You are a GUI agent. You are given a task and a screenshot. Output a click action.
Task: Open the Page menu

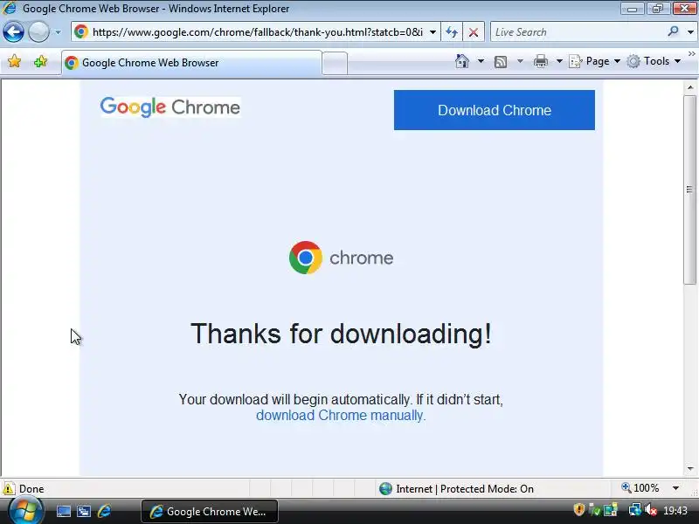pyautogui.click(x=595, y=61)
